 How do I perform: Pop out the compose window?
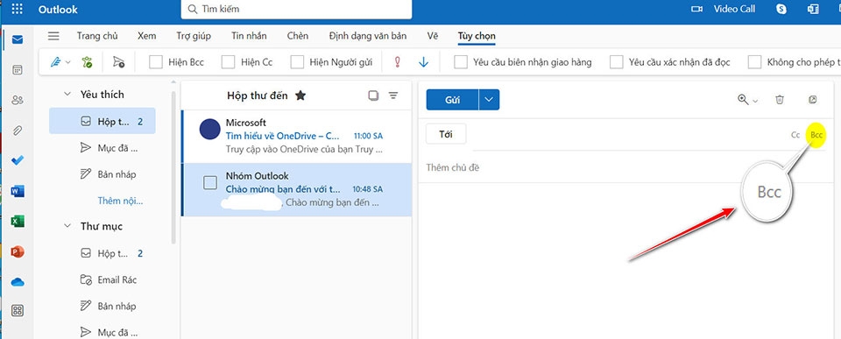pos(813,100)
